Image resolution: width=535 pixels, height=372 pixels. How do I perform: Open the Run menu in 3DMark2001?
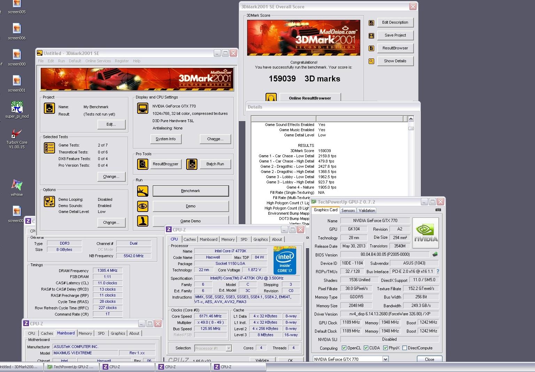coord(61,61)
